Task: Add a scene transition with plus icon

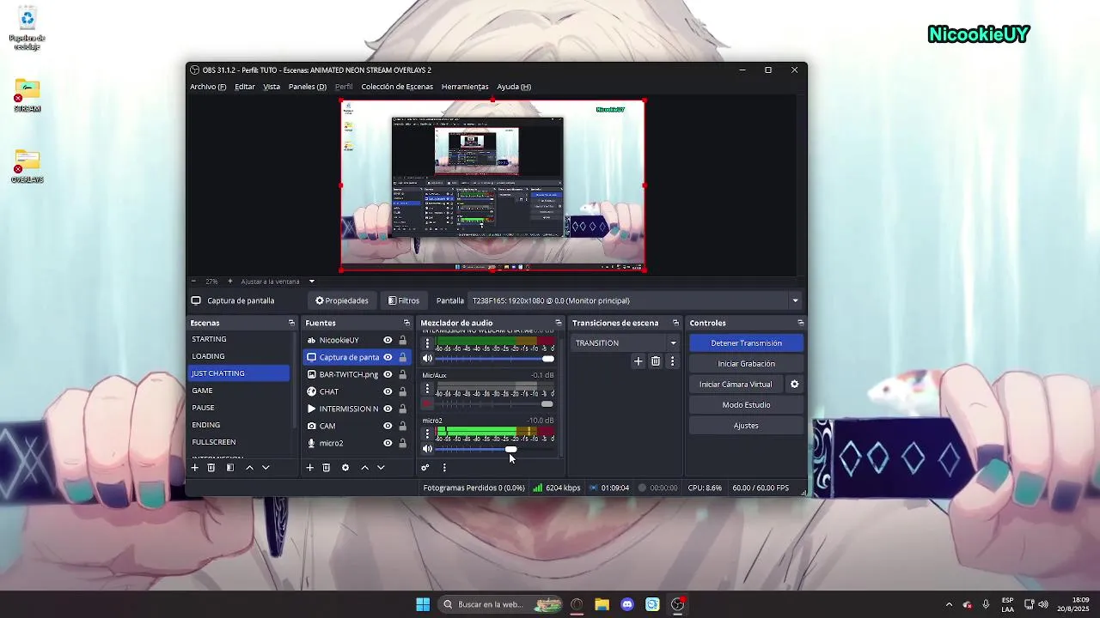Action: [638, 361]
